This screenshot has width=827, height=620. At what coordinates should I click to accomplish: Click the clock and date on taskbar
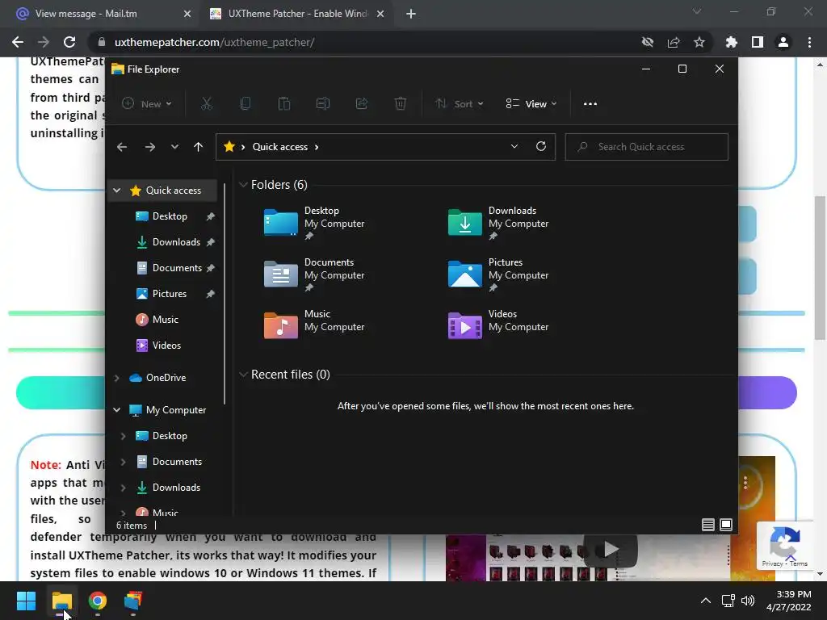(788, 601)
